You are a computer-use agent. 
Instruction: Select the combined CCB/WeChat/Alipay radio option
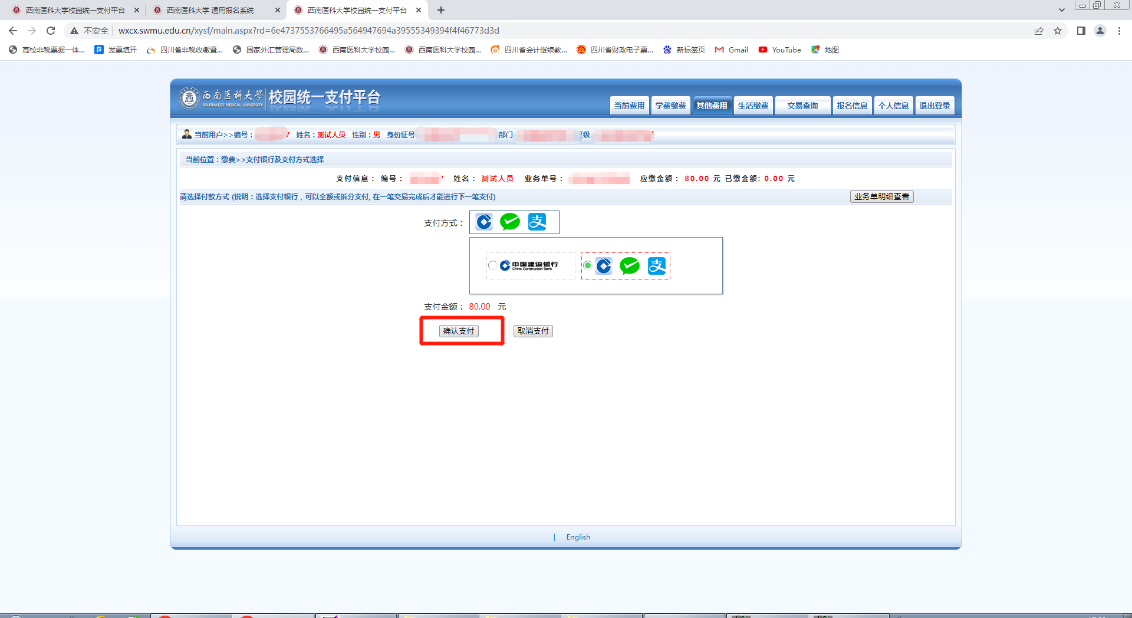pyautogui.click(x=587, y=265)
